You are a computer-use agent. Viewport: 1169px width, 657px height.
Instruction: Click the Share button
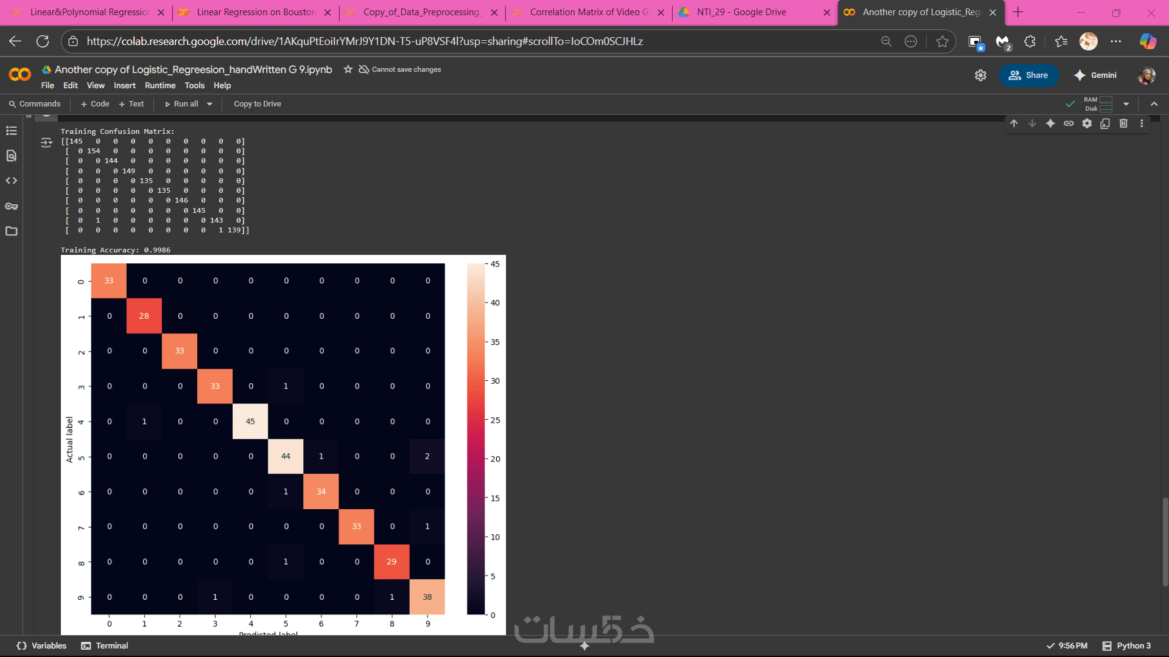(x=1028, y=75)
